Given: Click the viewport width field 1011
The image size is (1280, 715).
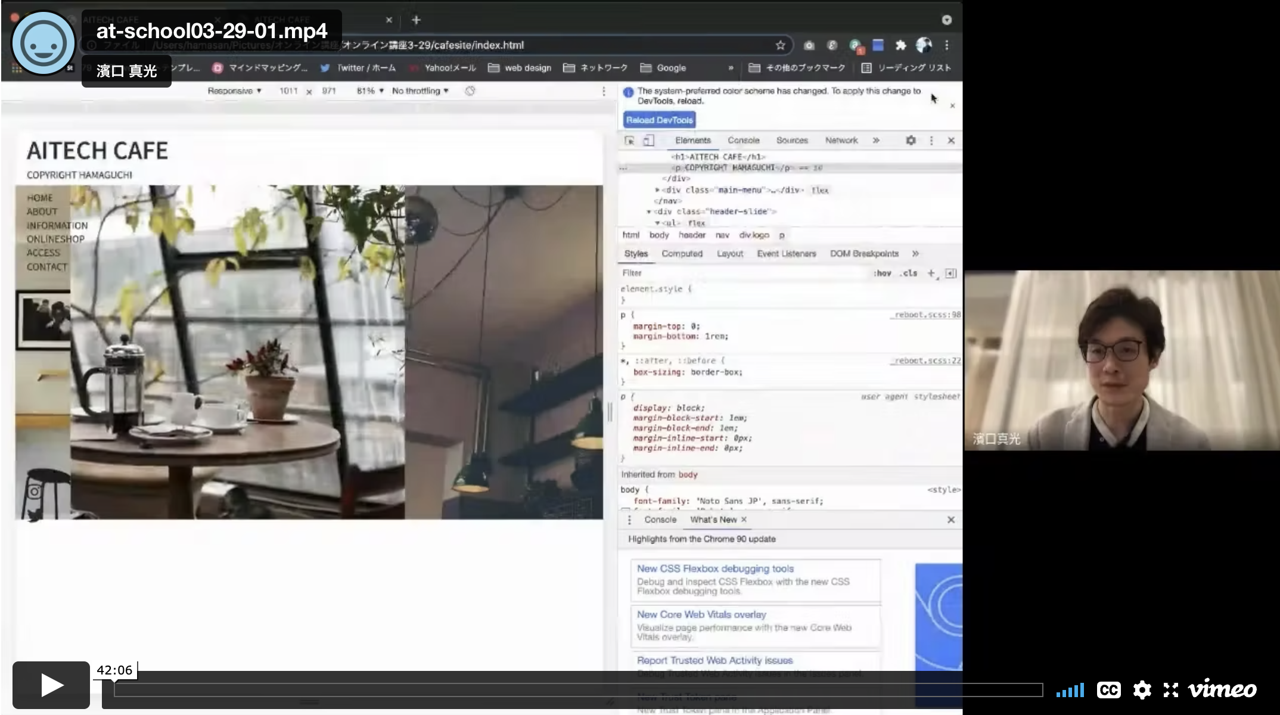Looking at the screenshot, I should [x=288, y=91].
